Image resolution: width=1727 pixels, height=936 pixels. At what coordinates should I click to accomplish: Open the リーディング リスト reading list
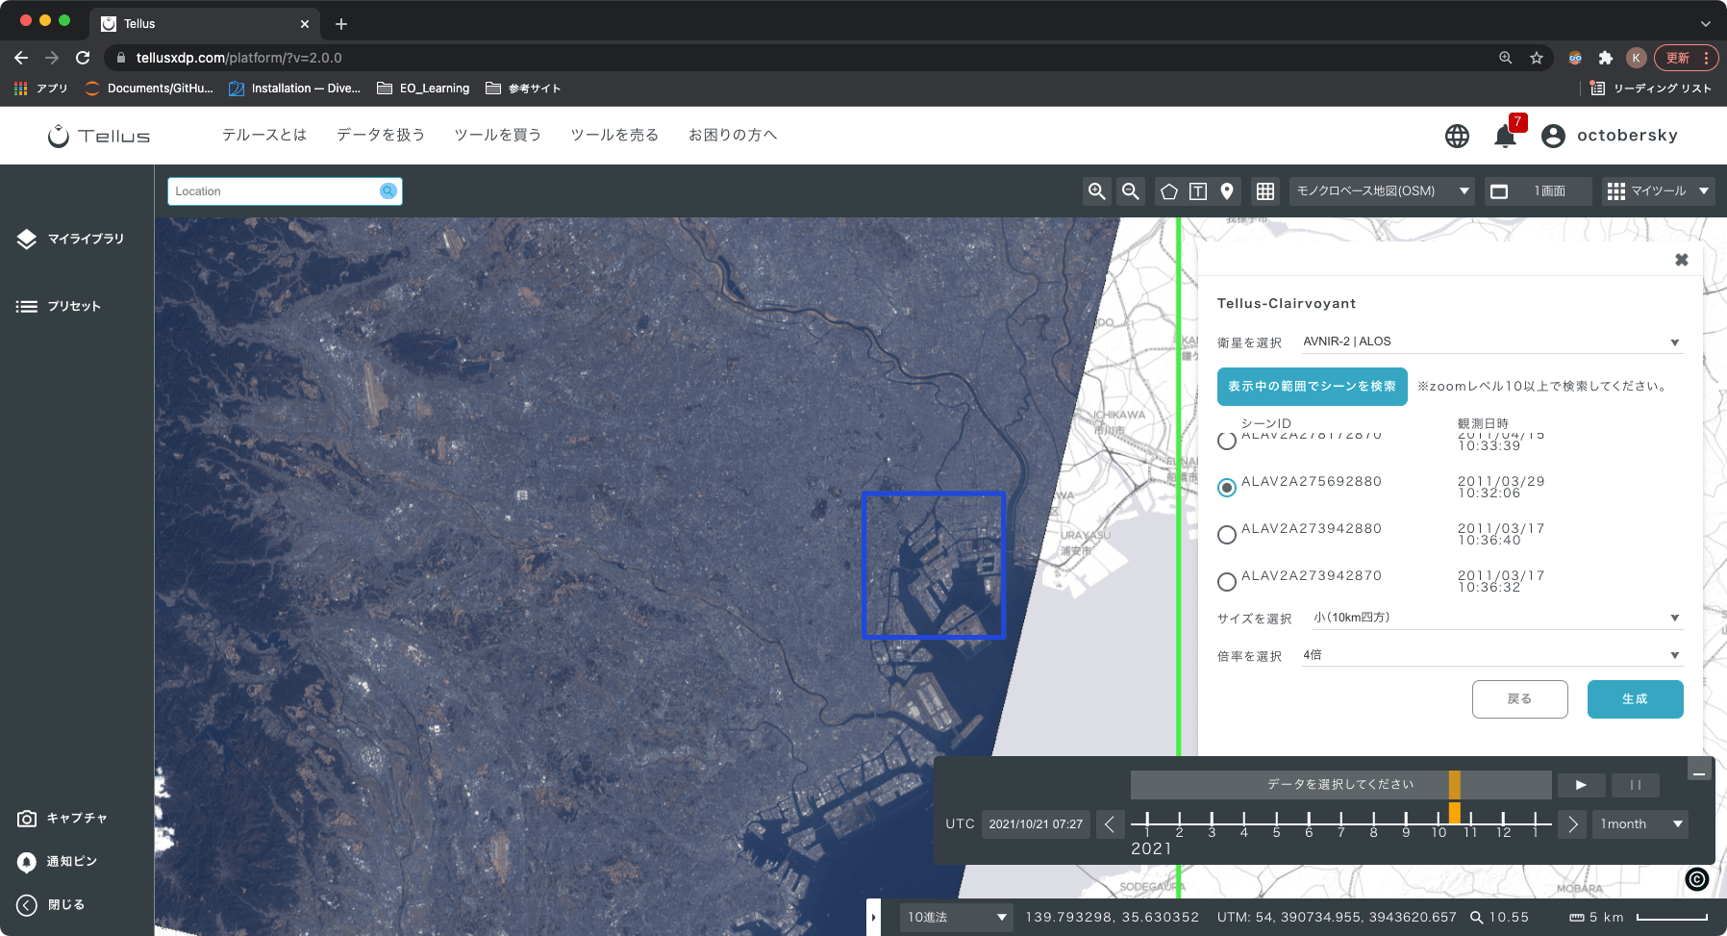[x=1651, y=89]
